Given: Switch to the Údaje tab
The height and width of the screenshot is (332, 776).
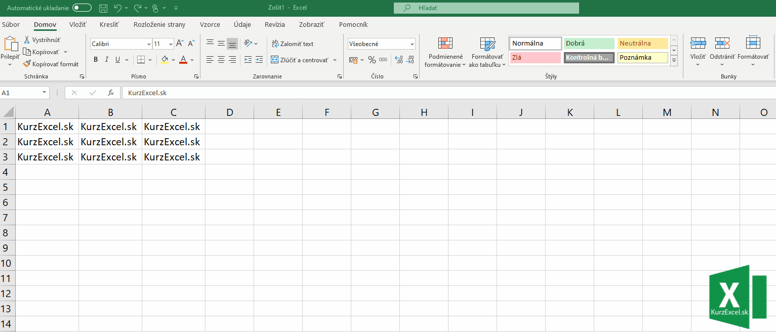Looking at the screenshot, I should point(242,24).
